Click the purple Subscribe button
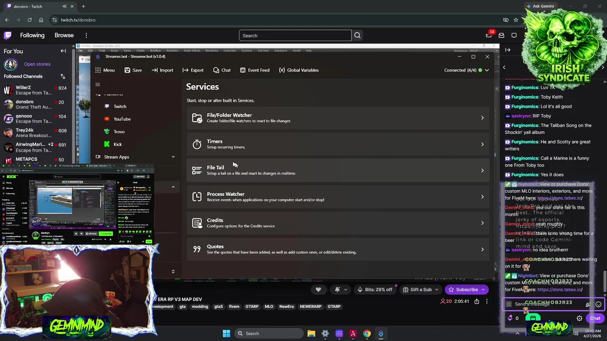 pos(467,289)
